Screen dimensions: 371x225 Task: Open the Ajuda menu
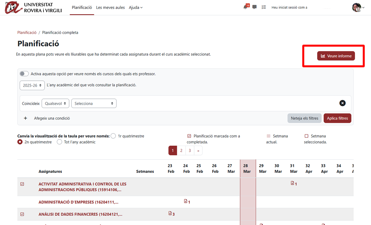click(x=136, y=8)
